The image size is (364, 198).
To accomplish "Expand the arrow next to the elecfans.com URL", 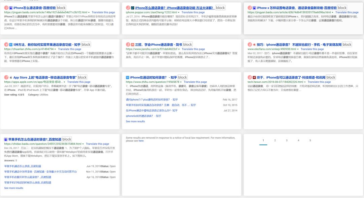I will (298, 49).
